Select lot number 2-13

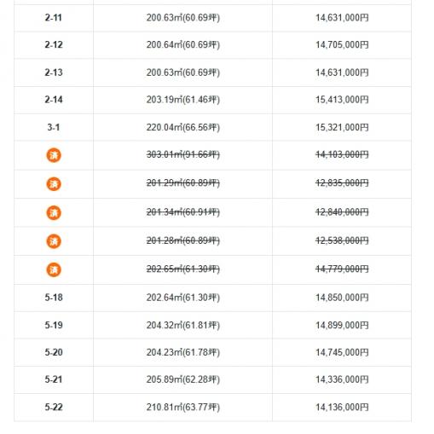tap(54, 72)
